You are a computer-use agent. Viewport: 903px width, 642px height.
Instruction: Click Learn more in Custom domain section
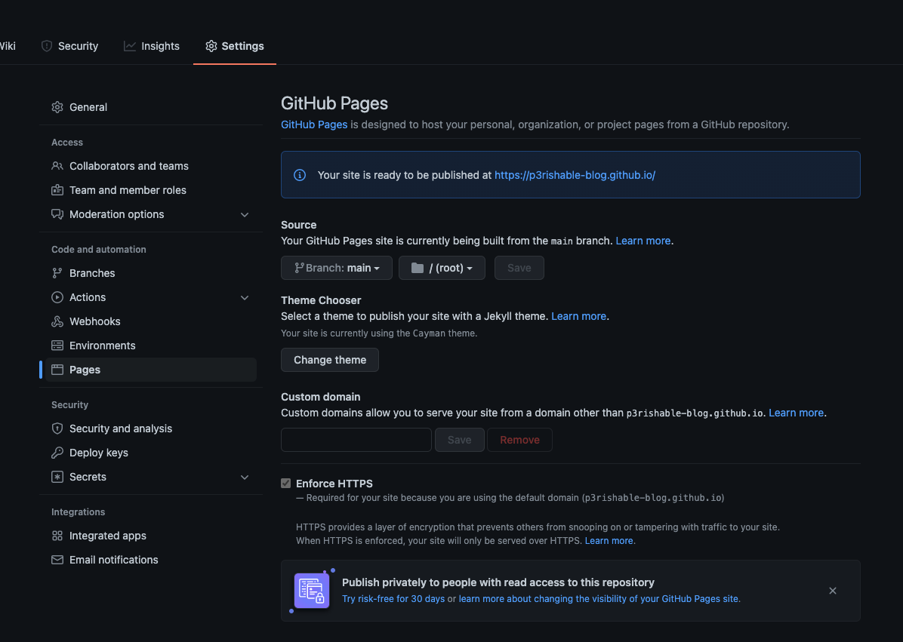(796, 413)
